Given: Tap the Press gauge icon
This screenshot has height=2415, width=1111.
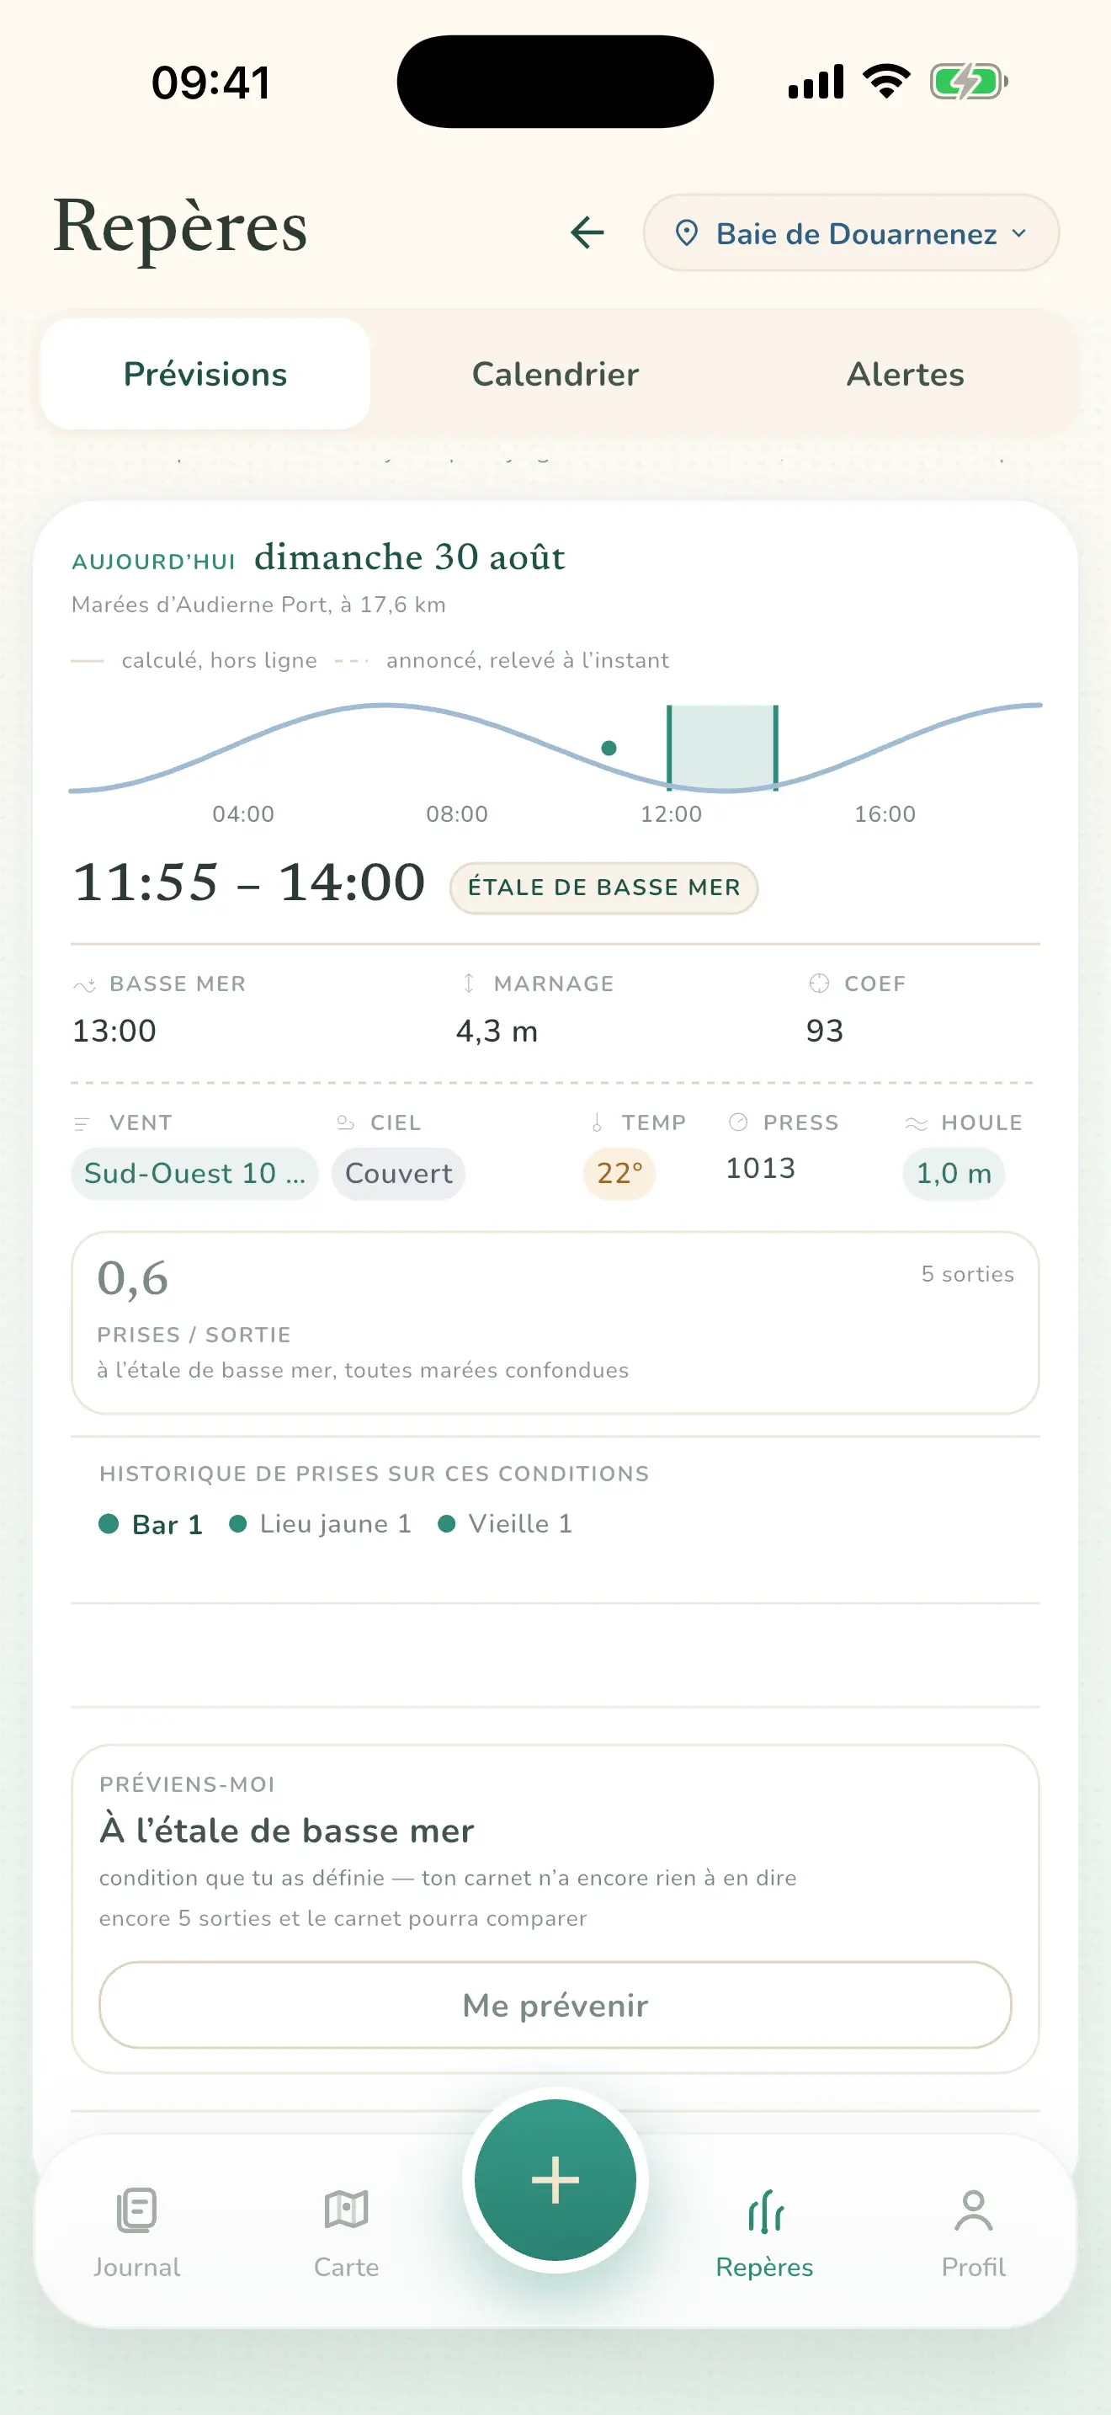Looking at the screenshot, I should pyautogui.click(x=738, y=1122).
